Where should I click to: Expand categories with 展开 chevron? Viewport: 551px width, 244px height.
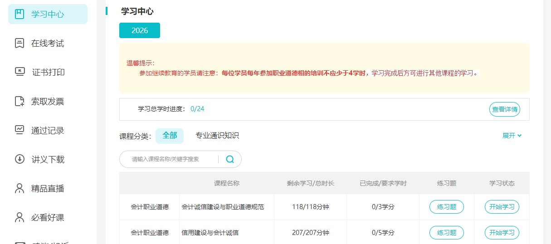click(512, 136)
